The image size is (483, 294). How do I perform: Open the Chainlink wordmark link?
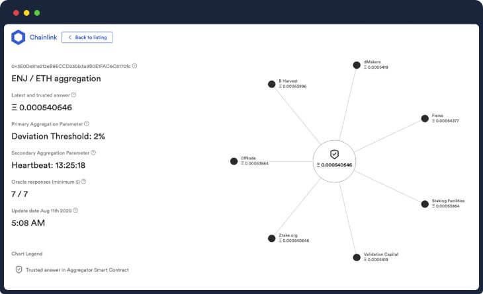pyautogui.click(x=44, y=37)
